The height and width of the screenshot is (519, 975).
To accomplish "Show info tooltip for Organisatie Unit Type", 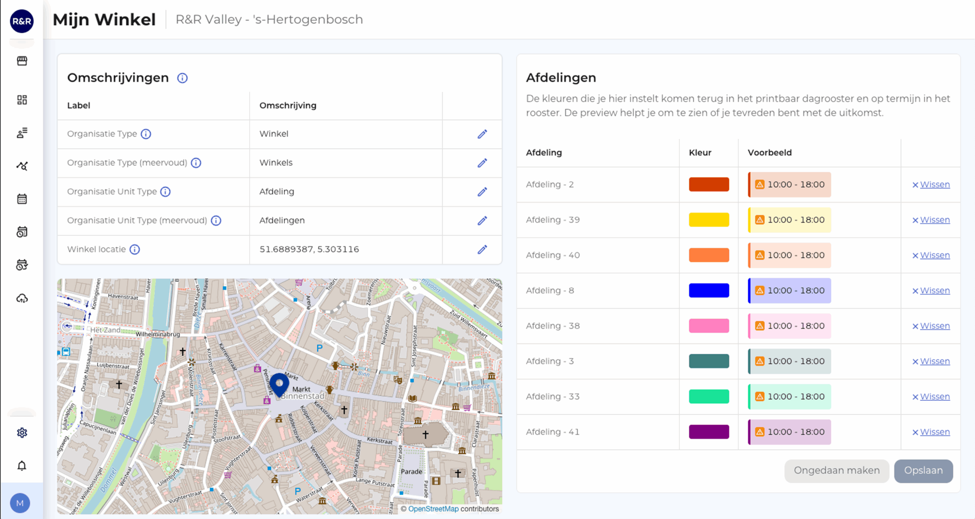I will [x=166, y=192].
